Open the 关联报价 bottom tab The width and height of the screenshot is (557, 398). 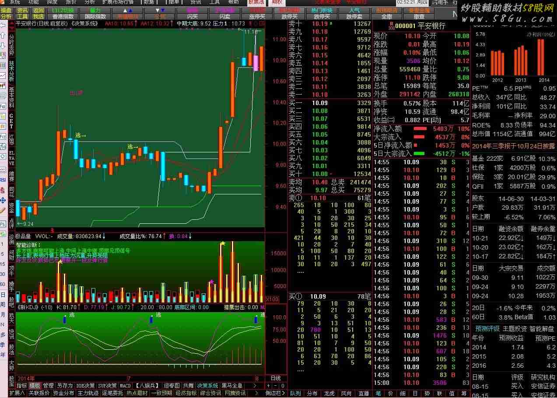click(39, 393)
